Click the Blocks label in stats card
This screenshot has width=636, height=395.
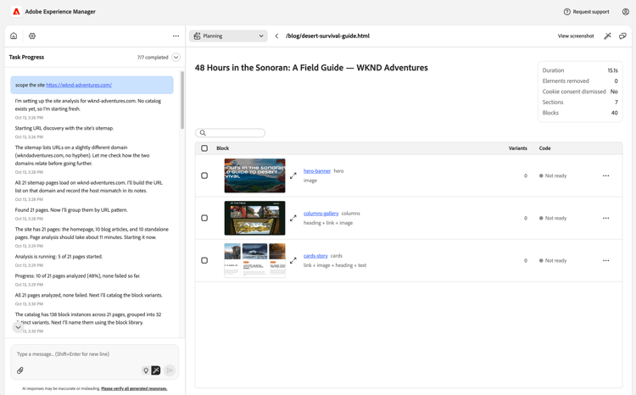click(x=550, y=113)
